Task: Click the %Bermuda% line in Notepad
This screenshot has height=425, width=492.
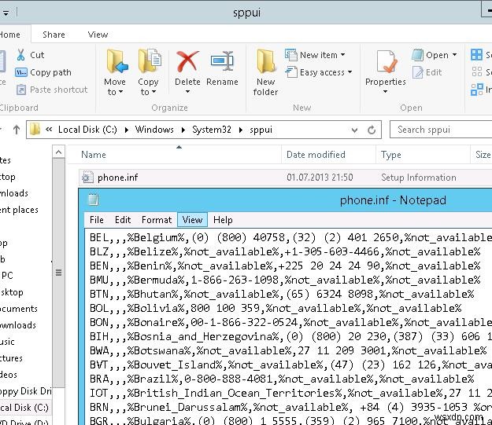Action: [x=285, y=280]
